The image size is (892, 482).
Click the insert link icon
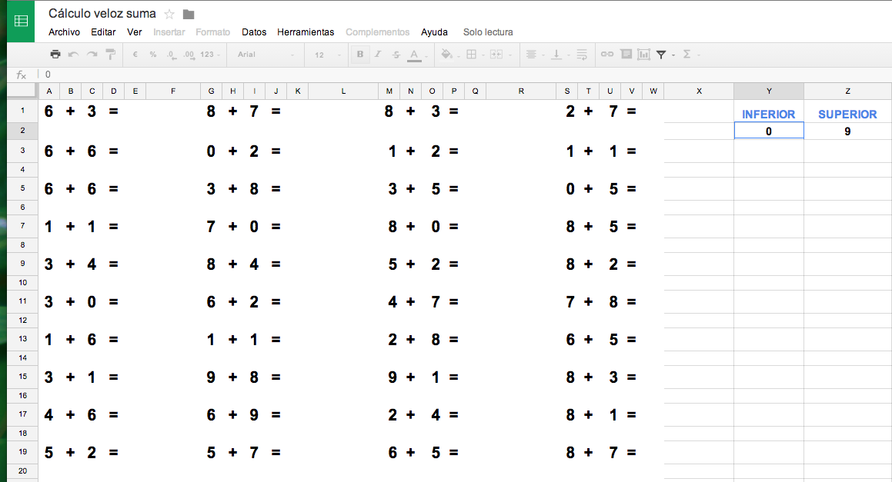click(606, 55)
